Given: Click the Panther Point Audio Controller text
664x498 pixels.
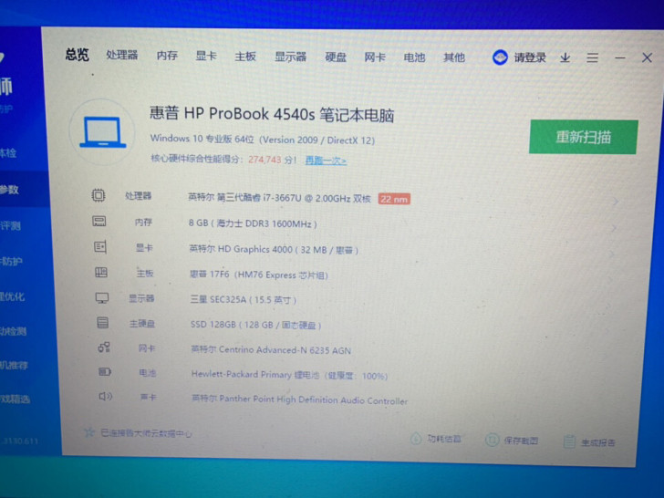Looking at the screenshot, I should click(x=299, y=399).
